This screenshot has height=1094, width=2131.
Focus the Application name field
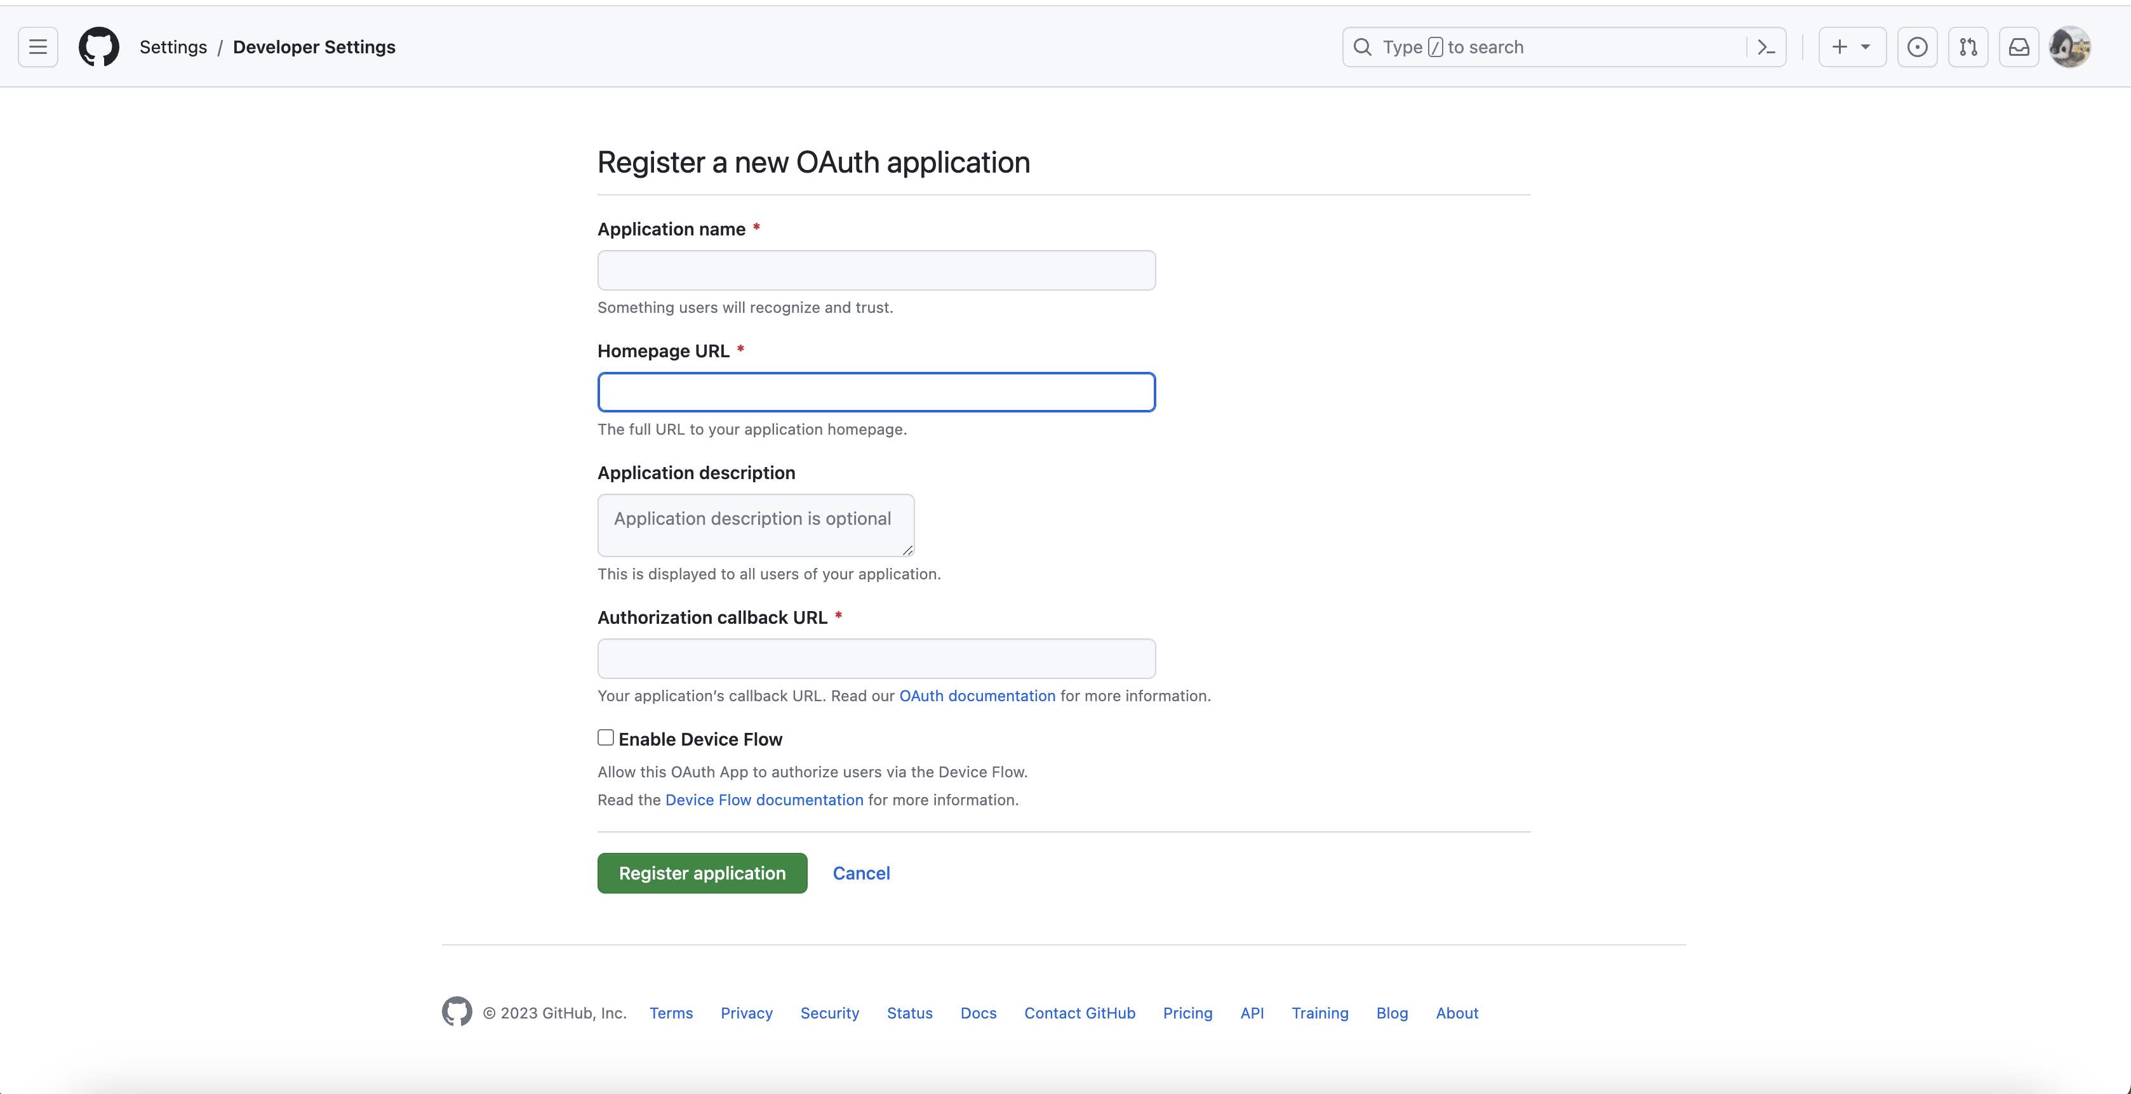point(876,270)
